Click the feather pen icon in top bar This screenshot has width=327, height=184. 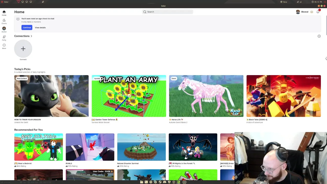(43, 2)
